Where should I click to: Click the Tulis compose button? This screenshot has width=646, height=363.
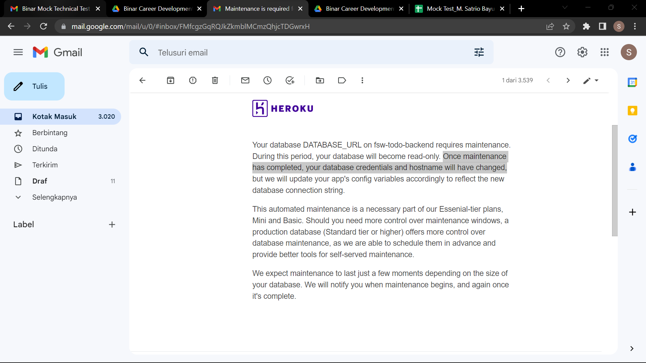tap(34, 86)
